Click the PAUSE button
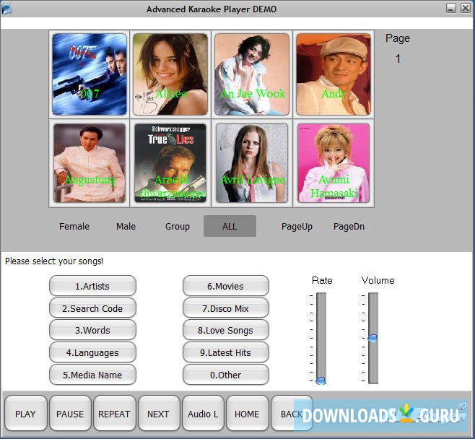The image size is (475, 439). pyautogui.click(x=70, y=414)
